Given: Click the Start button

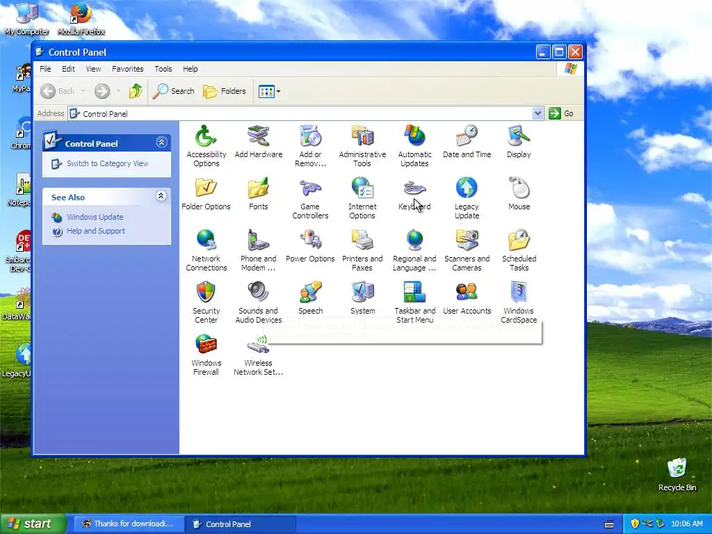Looking at the screenshot, I should 33,524.
